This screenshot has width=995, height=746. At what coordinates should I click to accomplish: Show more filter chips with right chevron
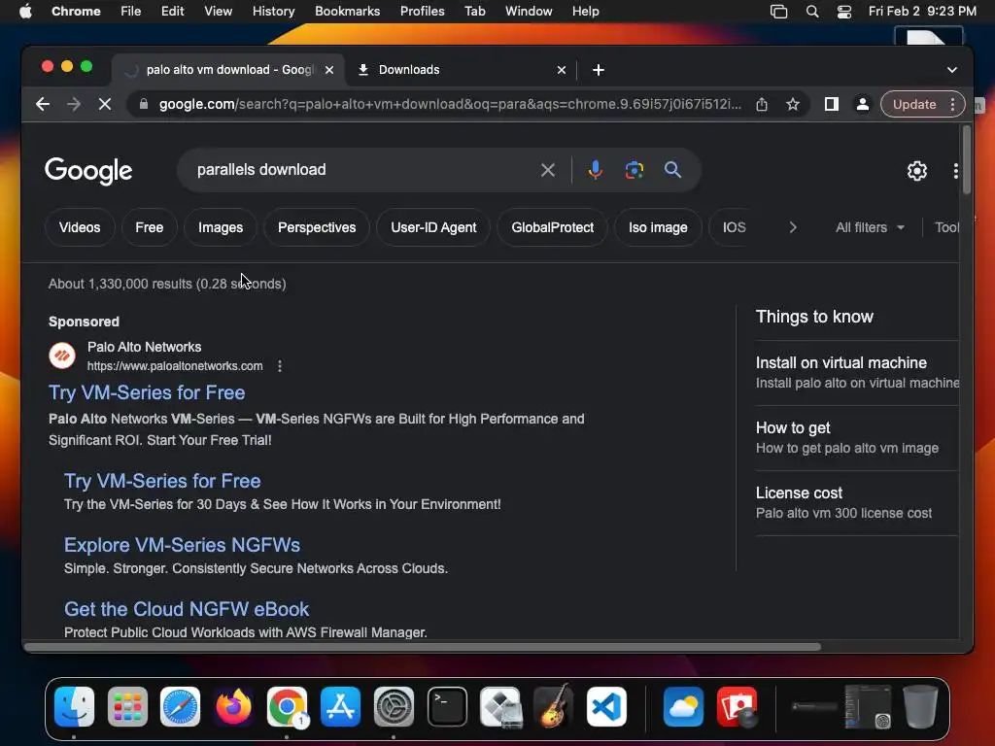click(x=793, y=227)
